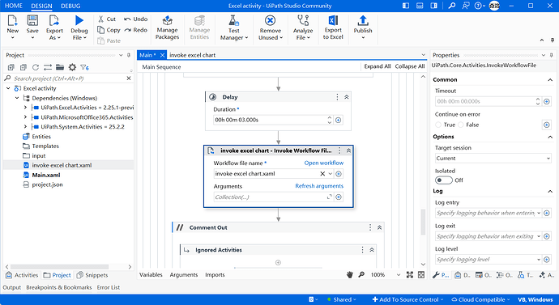This screenshot has height=305, width=559.
Task: Click the Open workflow link
Action: [324, 163]
